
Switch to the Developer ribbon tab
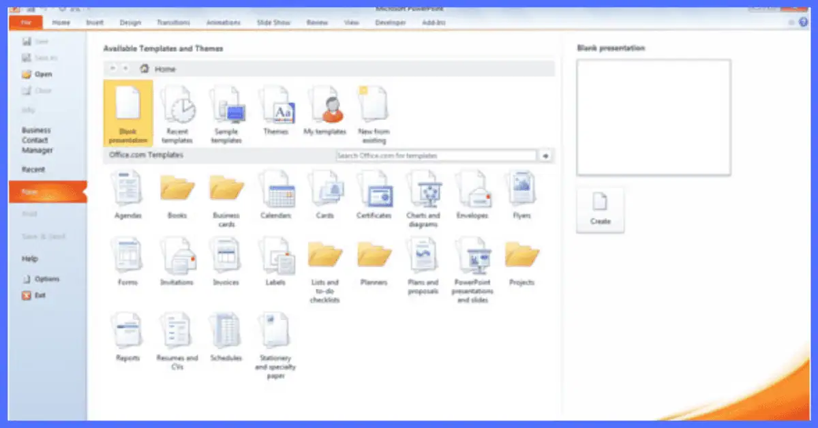391,22
